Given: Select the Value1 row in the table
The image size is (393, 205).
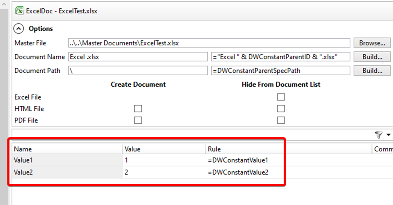Looking at the screenshot, I should (x=66, y=160).
